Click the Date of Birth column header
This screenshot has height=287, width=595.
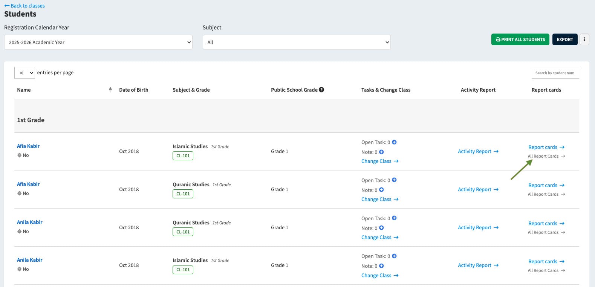pos(134,90)
